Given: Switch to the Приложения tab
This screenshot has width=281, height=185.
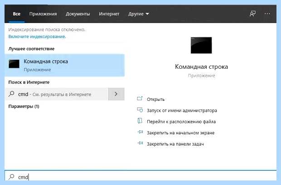Looking at the screenshot, I should [x=43, y=14].
